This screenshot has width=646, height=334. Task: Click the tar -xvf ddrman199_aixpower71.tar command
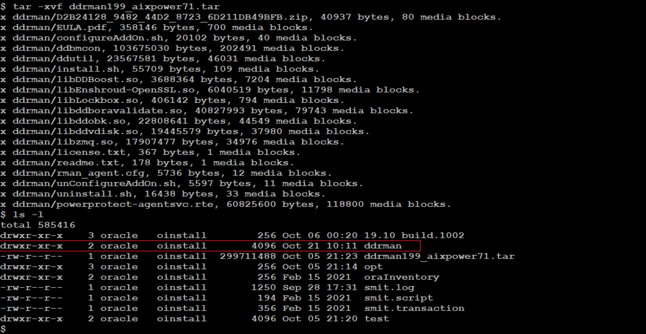point(116,6)
